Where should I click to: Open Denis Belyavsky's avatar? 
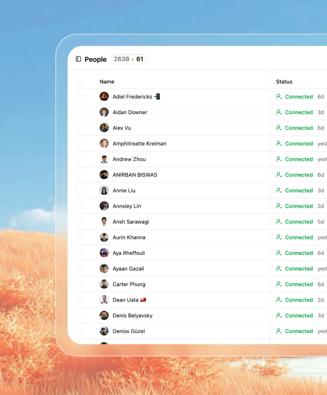[104, 316]
